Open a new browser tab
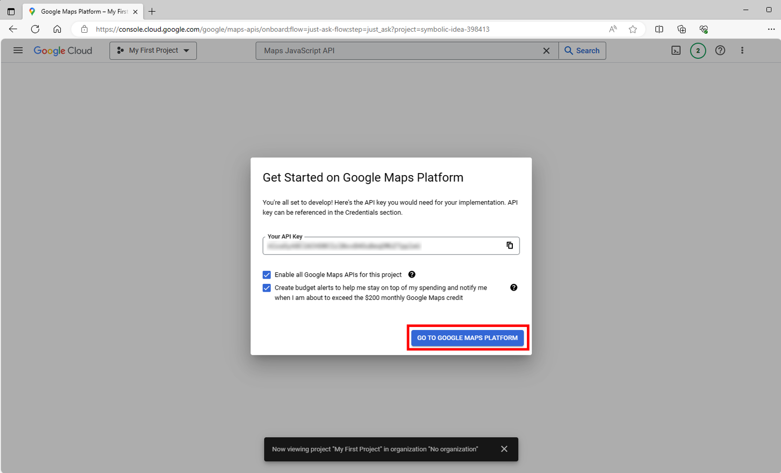The height and width of the screenshot is (473, 781). [152, 11]
